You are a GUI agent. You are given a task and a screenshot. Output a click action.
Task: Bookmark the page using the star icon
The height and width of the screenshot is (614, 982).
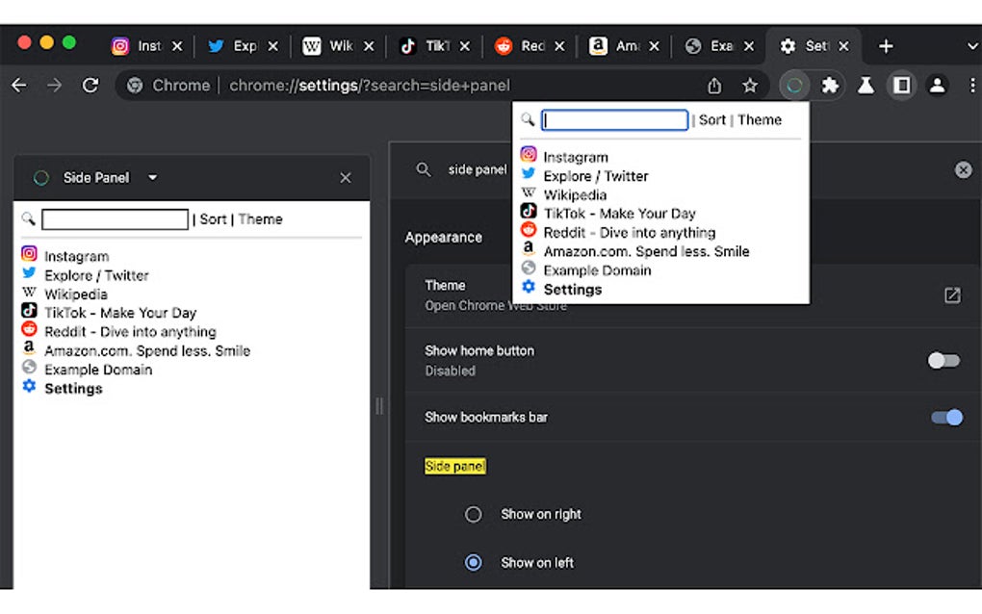(750, 85)
